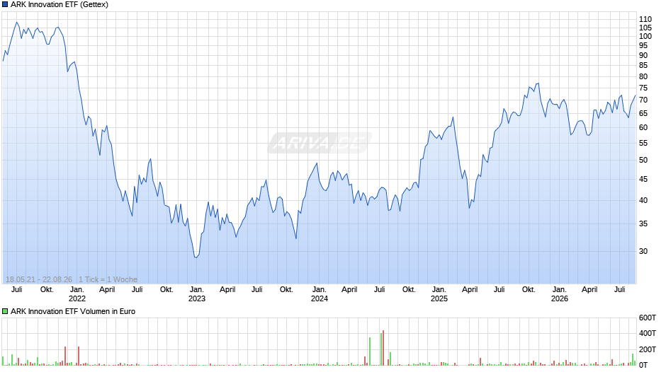Click the 'Jan. 2025' time axis label
Viewport: 666px width, 372px height.
pos(439,294)
